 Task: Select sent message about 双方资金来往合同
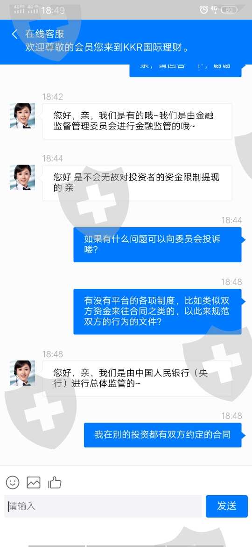(x=157, y=311)
